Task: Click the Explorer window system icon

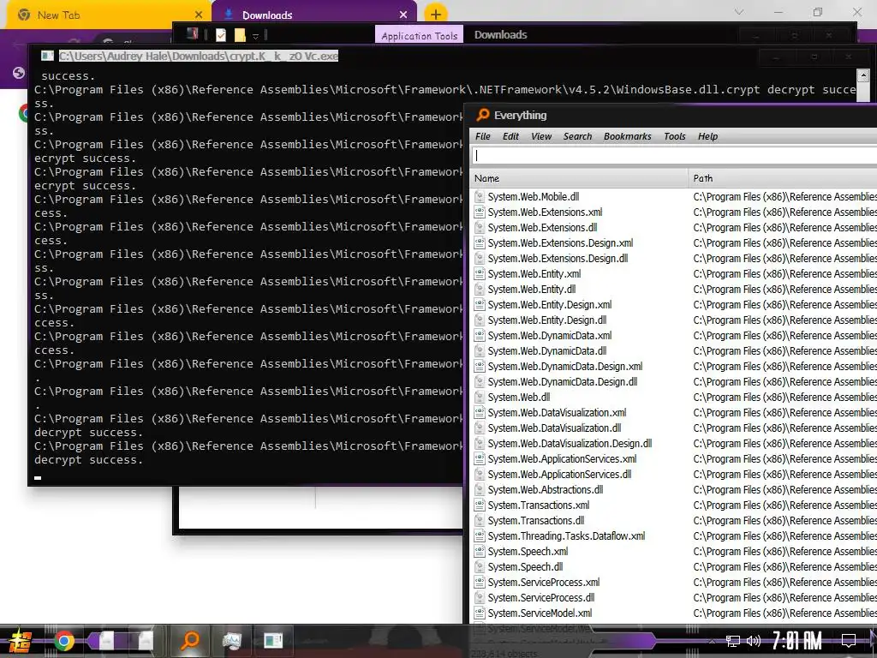Action: [192, 34]
